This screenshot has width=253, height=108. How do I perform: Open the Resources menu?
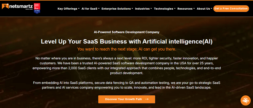click(186, 9)
